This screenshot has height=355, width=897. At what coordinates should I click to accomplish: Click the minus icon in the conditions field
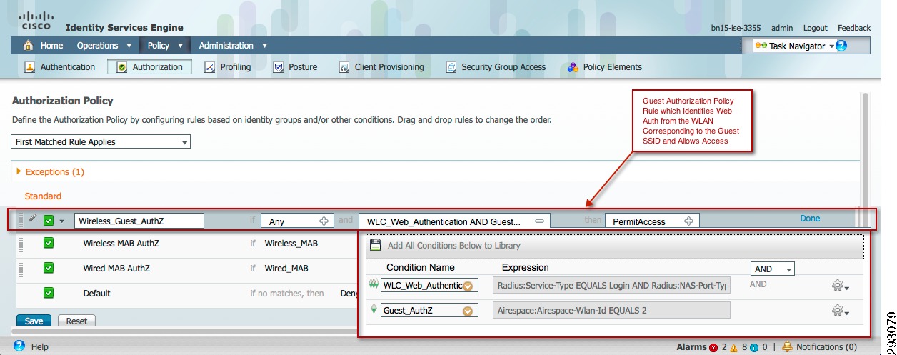(x=539, y=221)
